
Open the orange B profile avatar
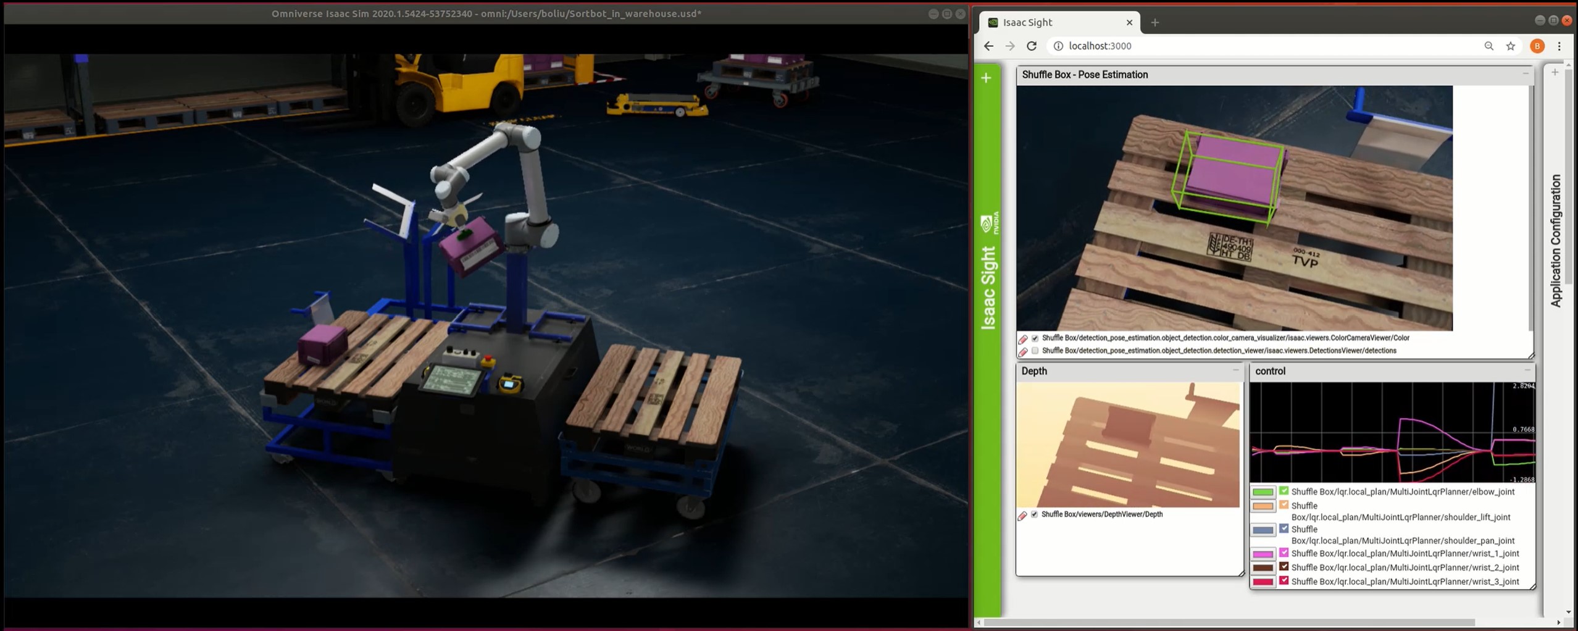pos(1537,46)
